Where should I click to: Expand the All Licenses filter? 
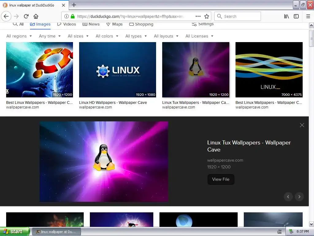(199, 36)
